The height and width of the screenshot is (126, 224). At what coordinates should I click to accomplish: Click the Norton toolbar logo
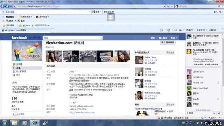[x=10, y=17]
